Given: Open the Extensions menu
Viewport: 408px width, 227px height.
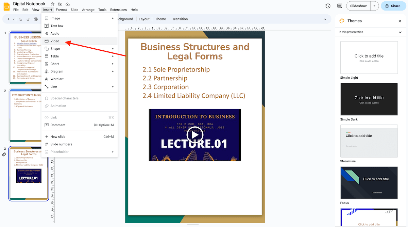Looking at the screenshot, I should 119,10.
